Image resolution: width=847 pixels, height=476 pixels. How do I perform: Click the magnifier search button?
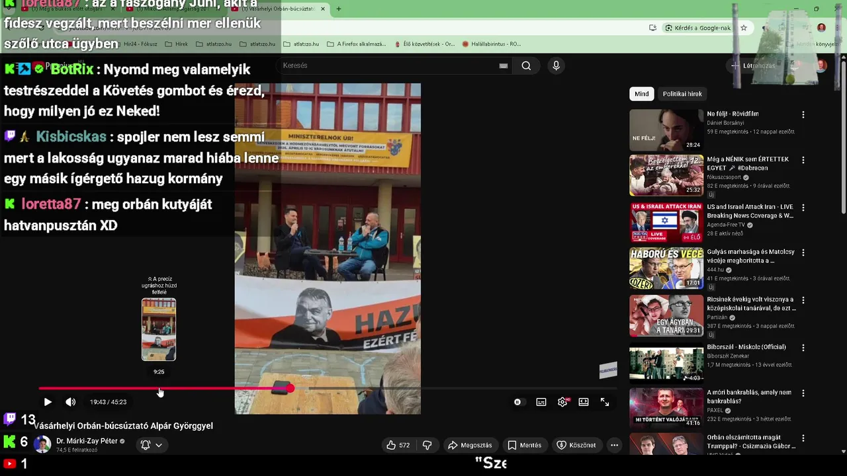[526, 65]
